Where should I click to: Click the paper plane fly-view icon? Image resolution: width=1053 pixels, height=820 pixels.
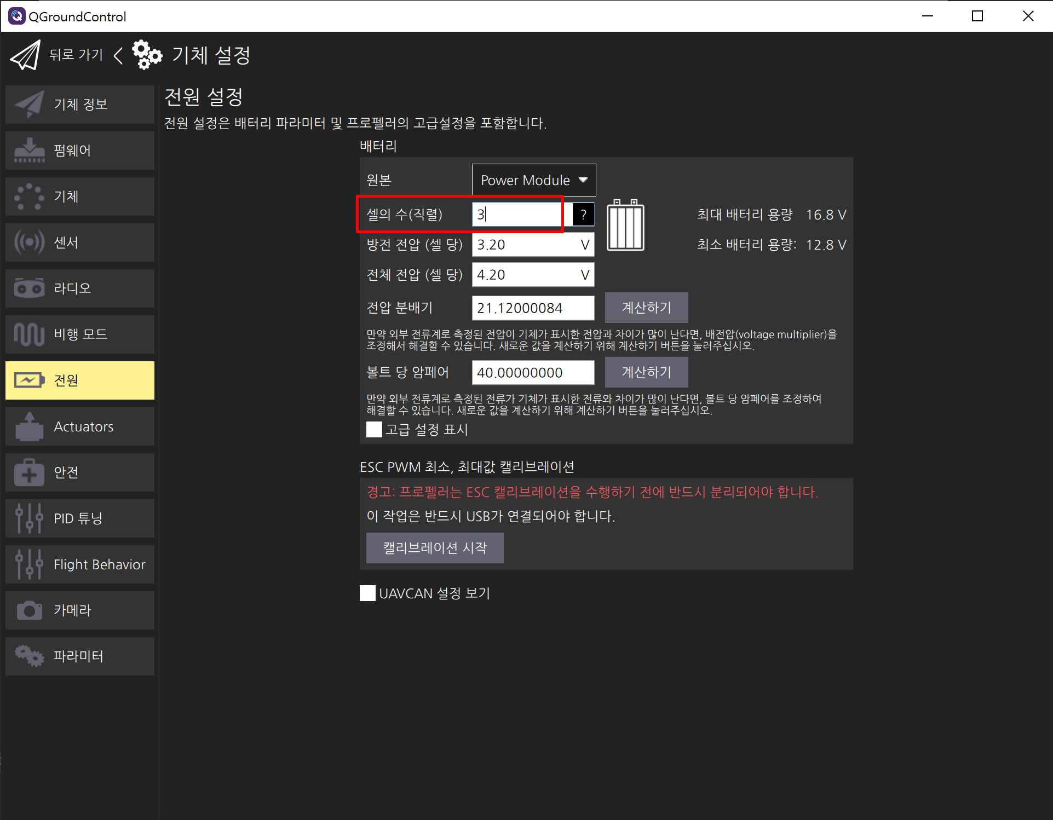click(x=25, y=55)
